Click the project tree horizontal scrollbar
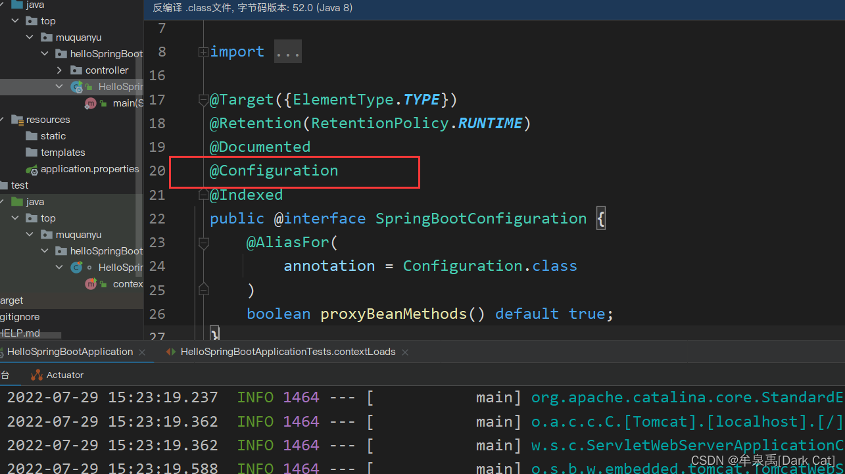This screenshot has height=474, width=845. pyautogui.click(x=30, y=335)
